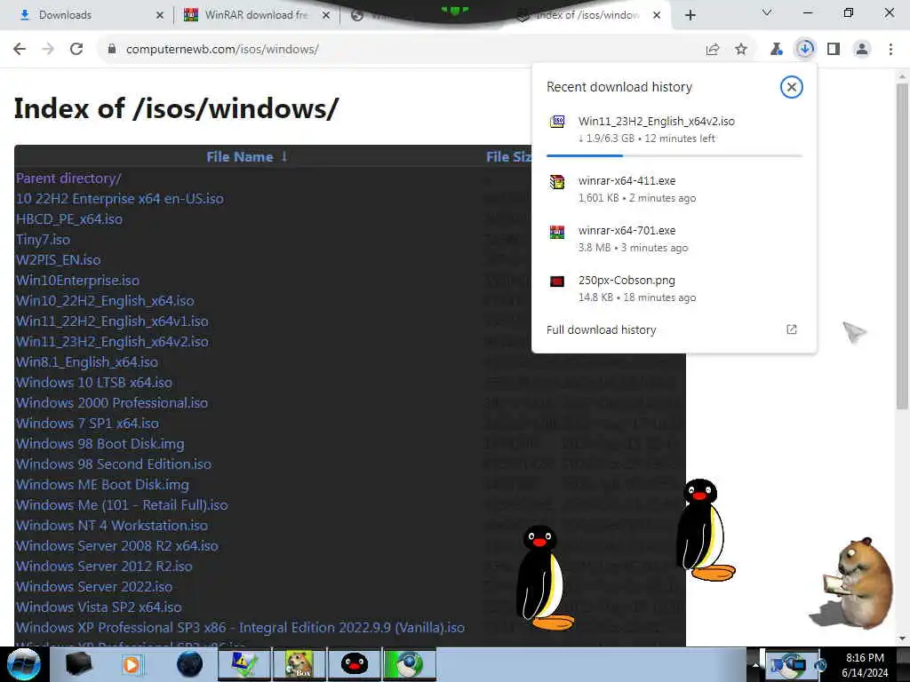Image resolution: width=910 pixels, height=682 pixels.
Task: Download Windows Vista SP2 x64.iso
Action: 99,607
